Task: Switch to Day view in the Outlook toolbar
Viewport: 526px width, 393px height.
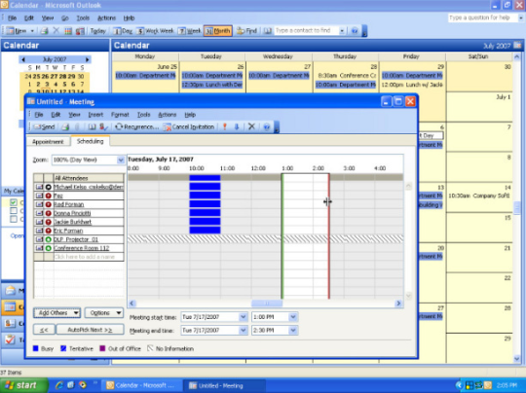Action: click(123, 31)
